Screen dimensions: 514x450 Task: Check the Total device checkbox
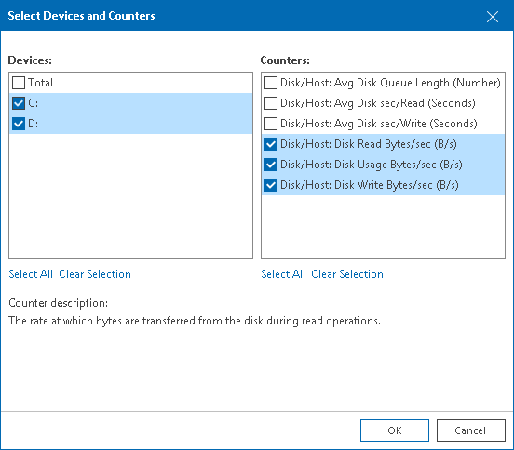tap(19, 83)
